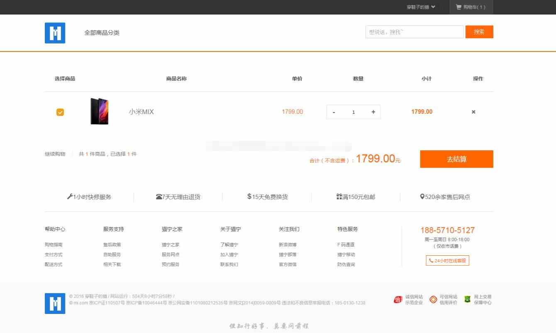556x333 pixels.
Task: Click the wrench icon 1小时快修服务
Action: (x=89, y=197)
